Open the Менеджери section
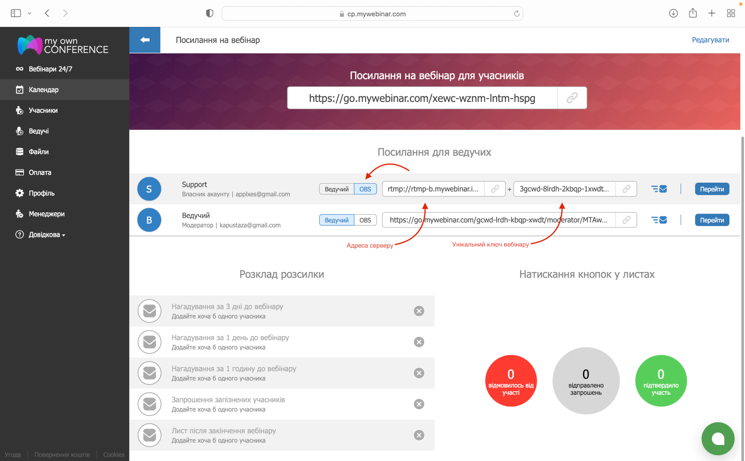This screenshot has width=745, height=461. tap(20, 214)
